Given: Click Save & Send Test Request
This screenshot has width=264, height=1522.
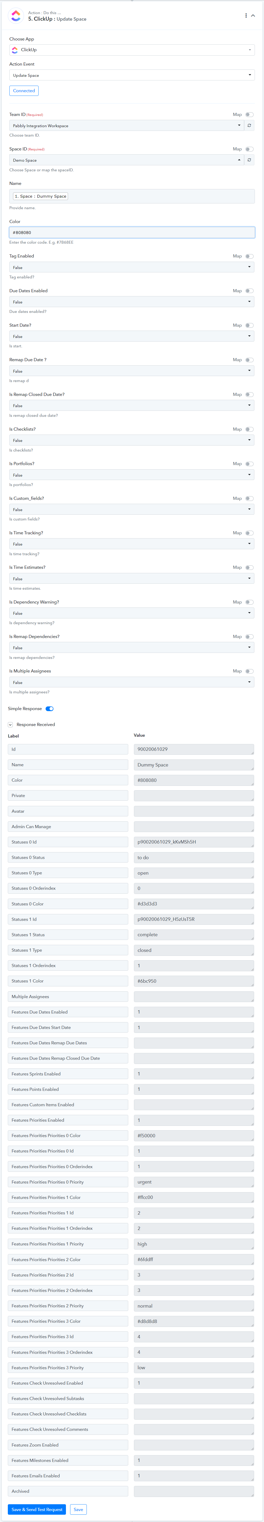Looking at the screenshot, I should (36, 1509).
